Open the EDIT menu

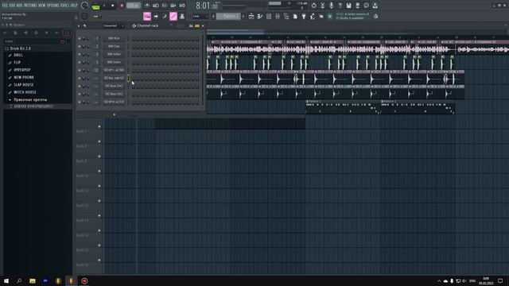pos(12,6)
